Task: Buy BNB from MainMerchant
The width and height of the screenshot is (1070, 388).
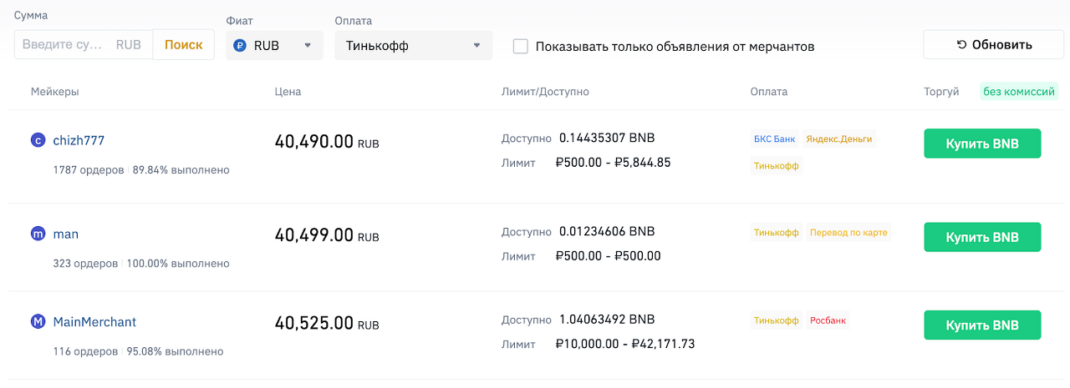Action: click(x=982, y=325)
